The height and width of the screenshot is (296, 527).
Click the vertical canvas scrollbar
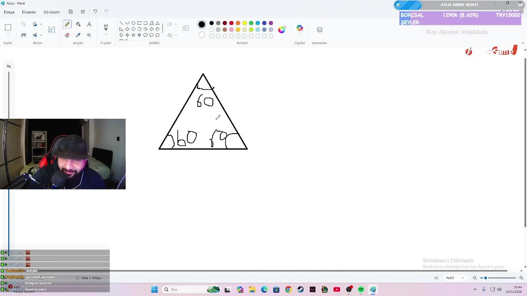525,143
